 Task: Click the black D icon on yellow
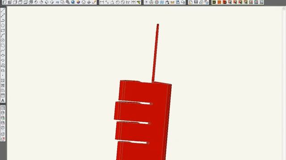pos(214,2)
